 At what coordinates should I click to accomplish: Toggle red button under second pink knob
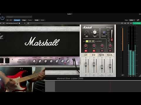click(x=94, y=51)
